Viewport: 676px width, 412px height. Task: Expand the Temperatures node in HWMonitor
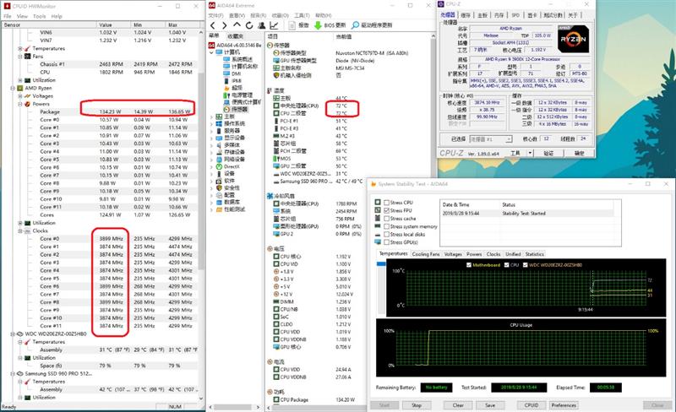click(x=20, y=48)
